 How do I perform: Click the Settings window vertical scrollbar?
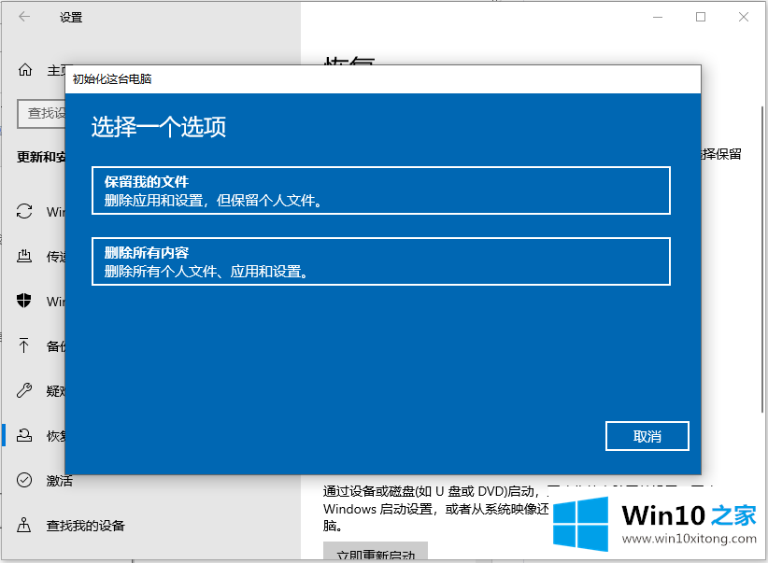tap(762, 260)
